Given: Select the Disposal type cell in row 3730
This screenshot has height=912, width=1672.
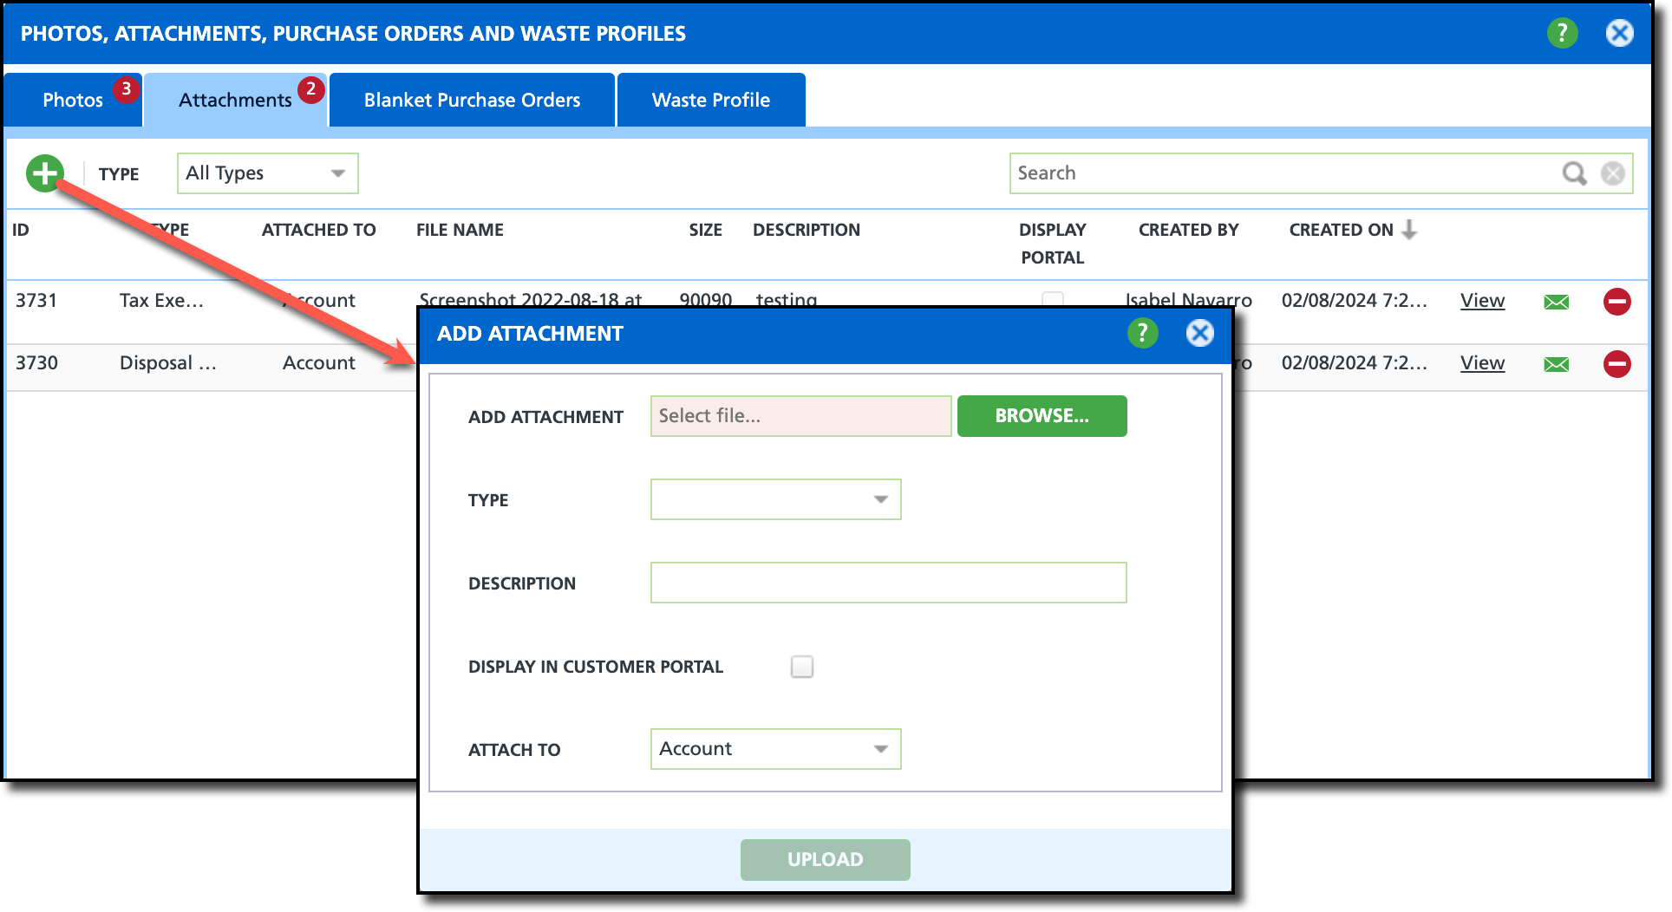Looking at the screenshot, I should click(x=168, y=363).
